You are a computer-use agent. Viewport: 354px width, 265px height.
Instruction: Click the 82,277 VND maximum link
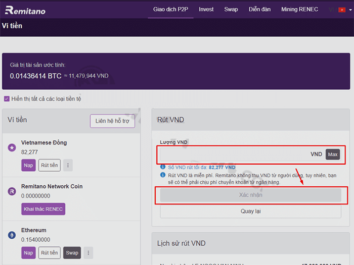pos(222,168)
